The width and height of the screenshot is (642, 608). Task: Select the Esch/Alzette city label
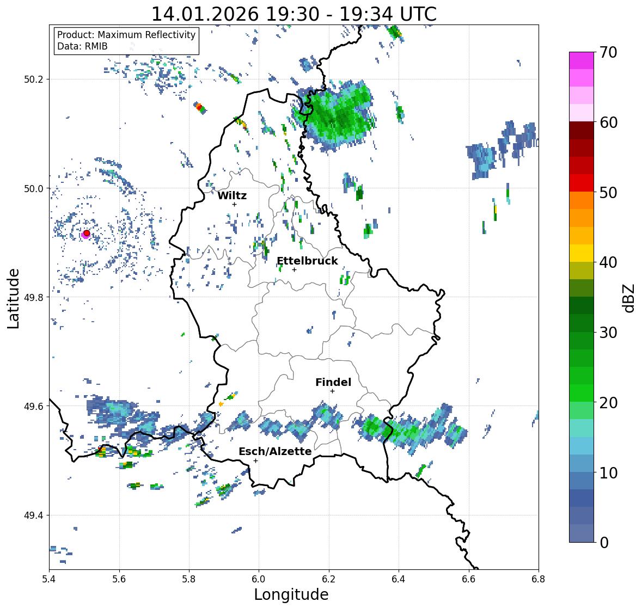tap(275, 451)
